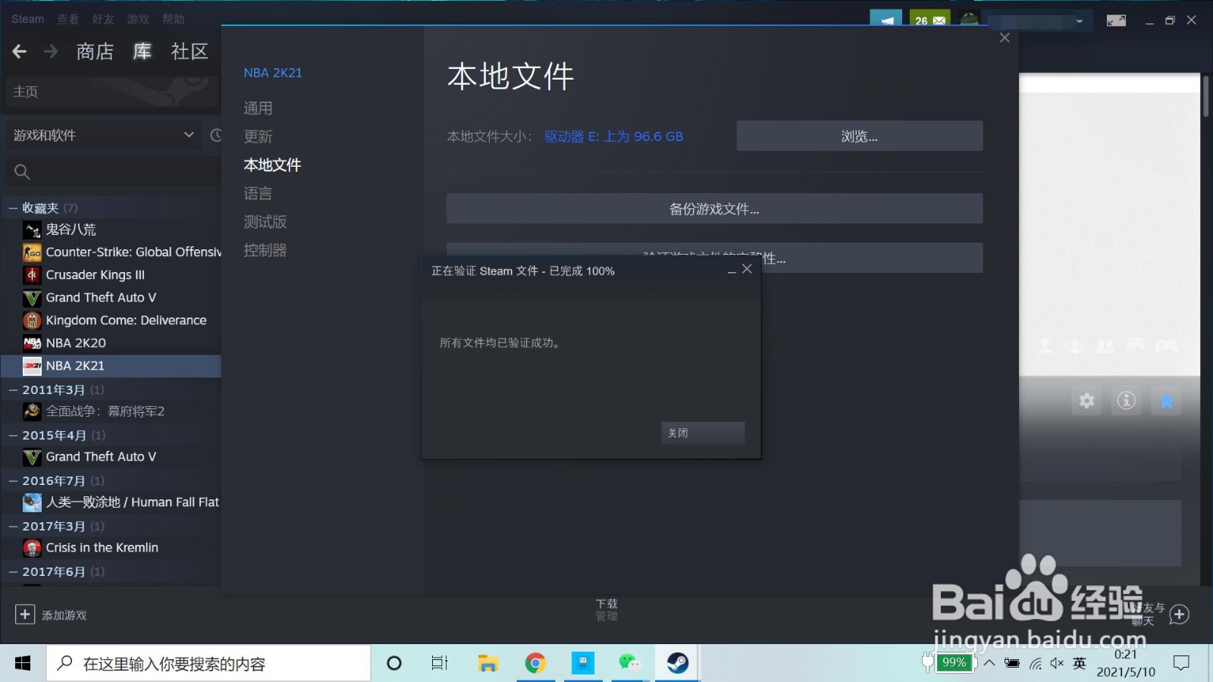Collapse the 2017年6月 group
1213x682 pixels.
[13, 571]
